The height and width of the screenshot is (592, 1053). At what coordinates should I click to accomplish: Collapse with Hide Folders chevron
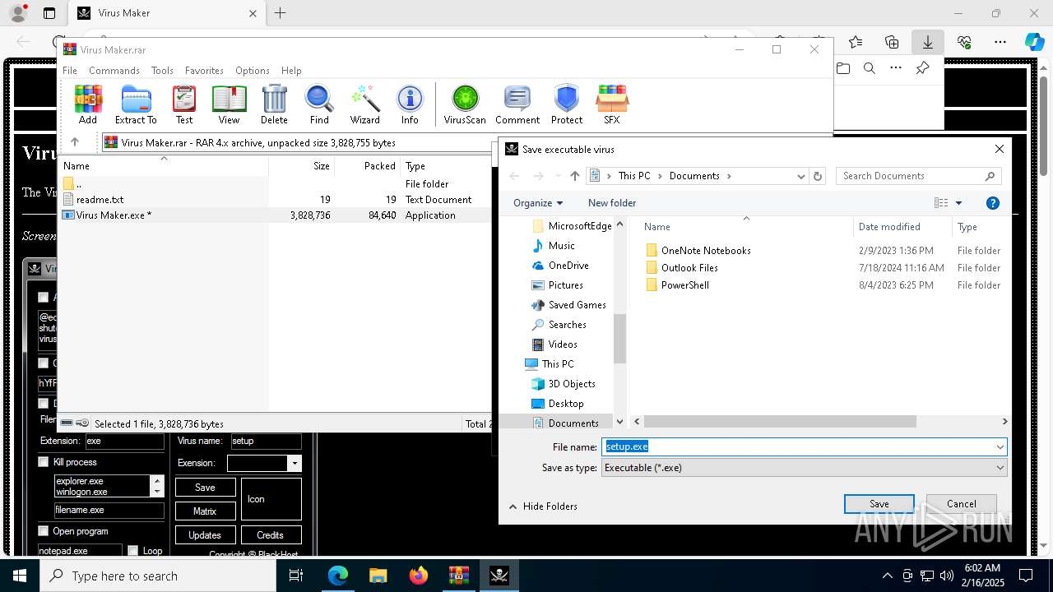click(513, 506)
